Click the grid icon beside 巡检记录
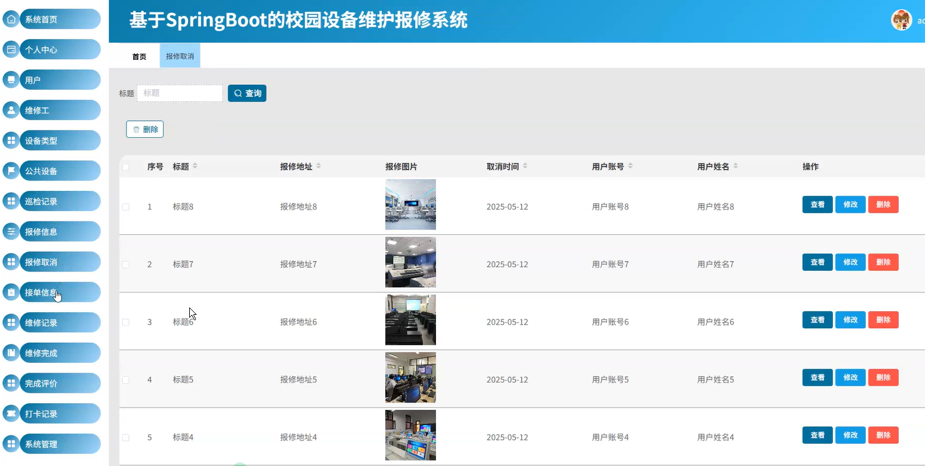The height and width of the screenshot is (466, 925). [11, 201]
